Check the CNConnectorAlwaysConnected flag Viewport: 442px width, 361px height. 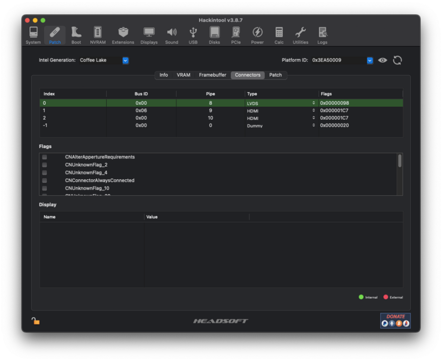[x=45, y=180]
